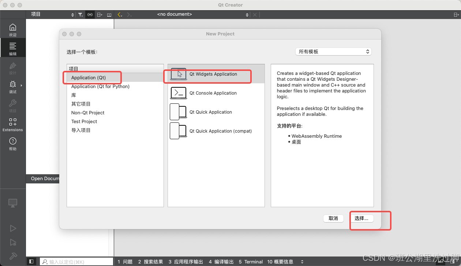This screenshot has width=461, height=266.
Task: Open the 4 编译输出 pane
Action: coord(221,262)
